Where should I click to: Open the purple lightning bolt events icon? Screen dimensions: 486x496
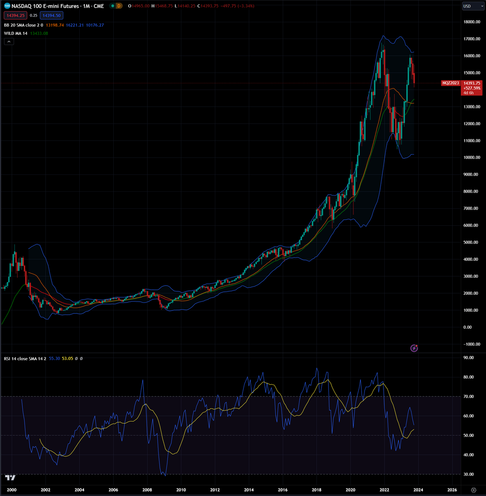click(414, 348)
